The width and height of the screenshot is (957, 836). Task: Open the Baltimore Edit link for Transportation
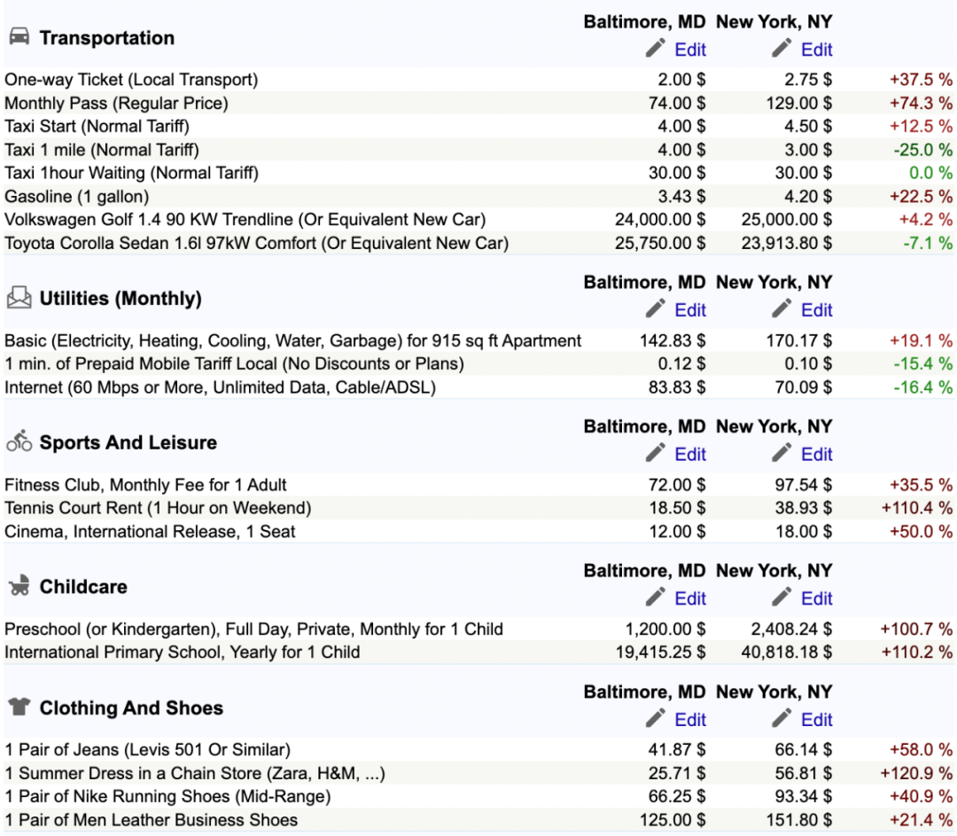tap(690, 50)
